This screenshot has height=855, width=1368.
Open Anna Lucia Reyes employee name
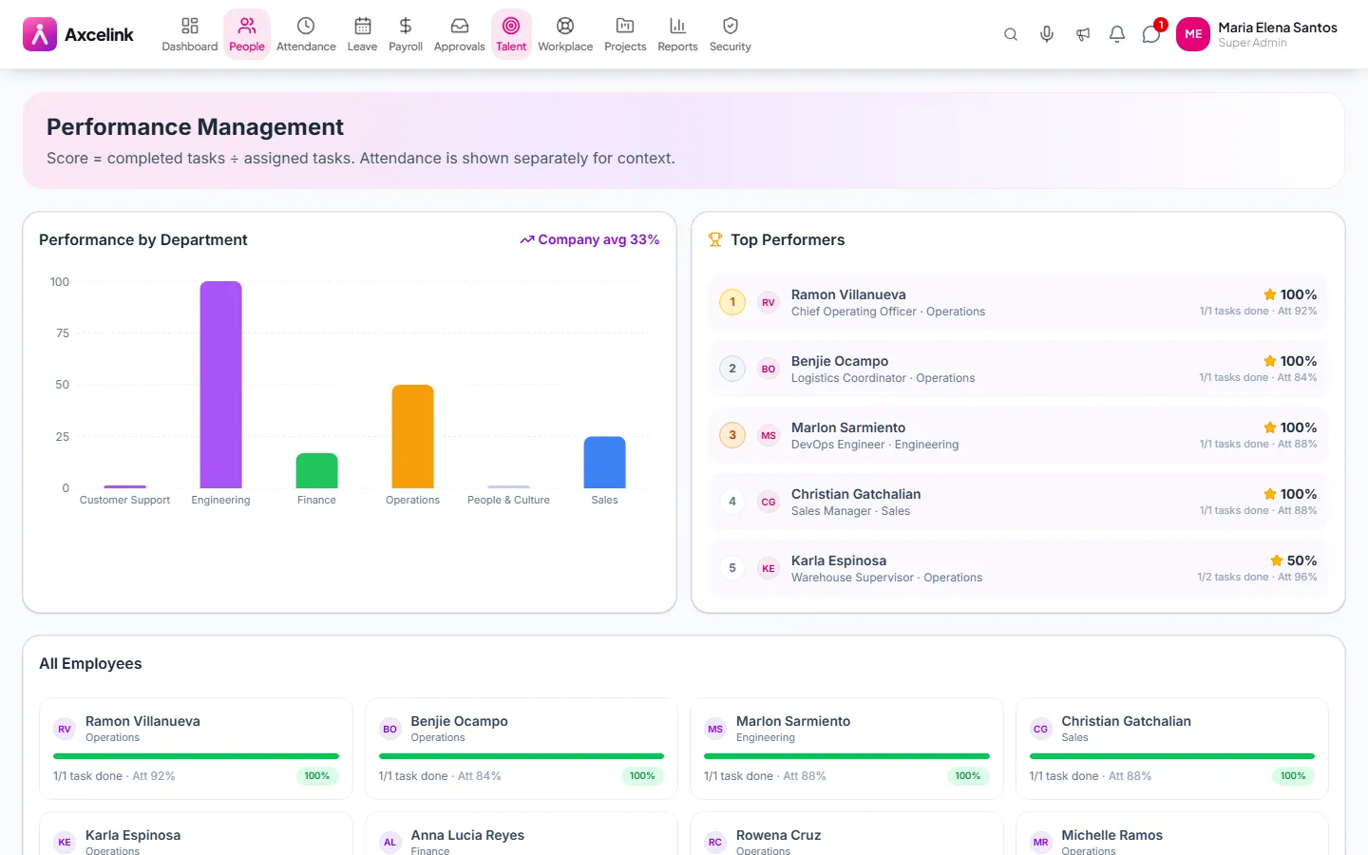coord(467,835)
